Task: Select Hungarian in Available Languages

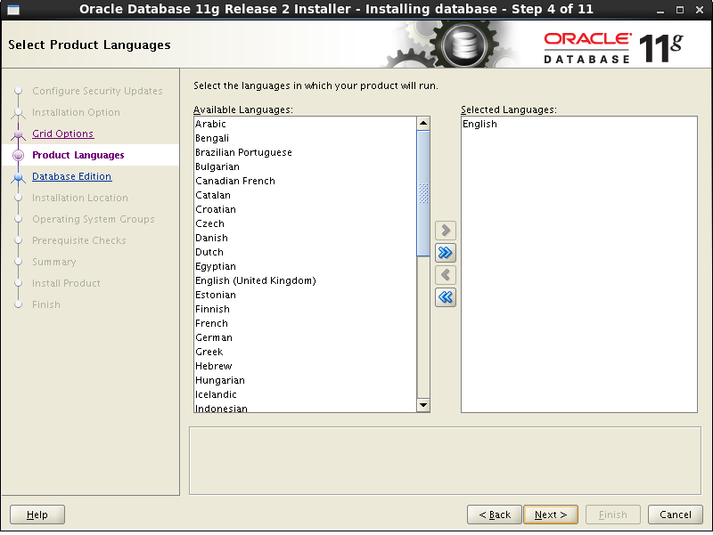Action: [305, 380]
